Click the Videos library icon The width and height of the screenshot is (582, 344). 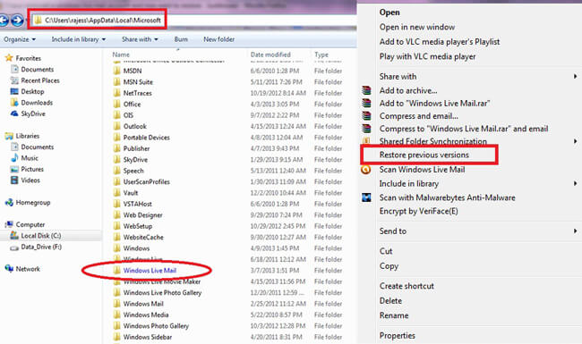[x=14, y=180]
